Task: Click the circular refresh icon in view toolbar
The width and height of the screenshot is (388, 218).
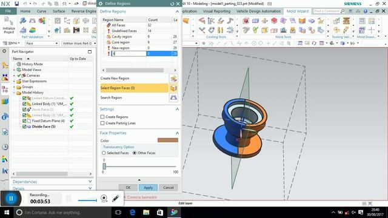Action: pyautogui.click(x=314, y=43)
